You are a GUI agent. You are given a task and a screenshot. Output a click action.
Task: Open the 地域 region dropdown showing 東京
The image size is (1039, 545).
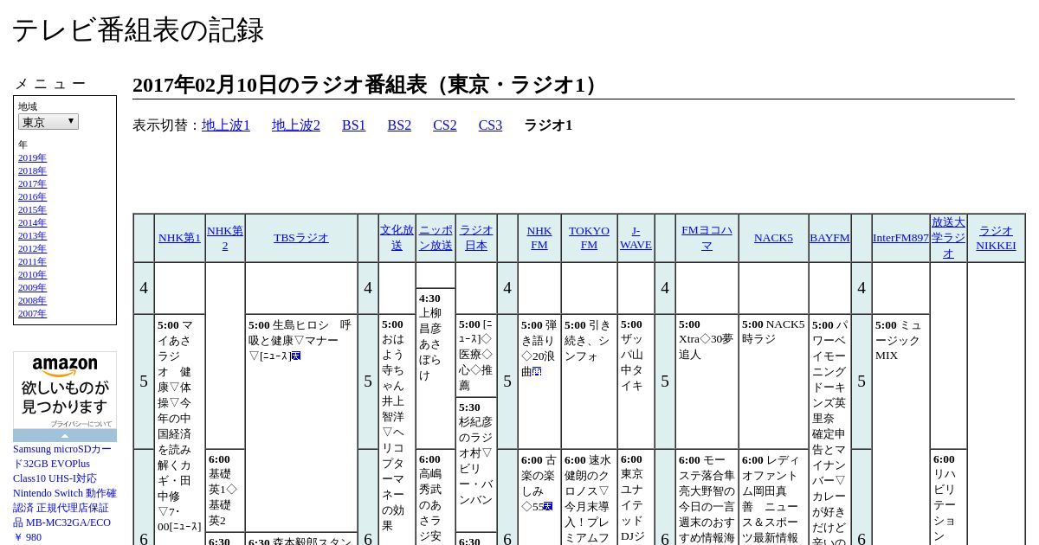(x=48, y=122)
